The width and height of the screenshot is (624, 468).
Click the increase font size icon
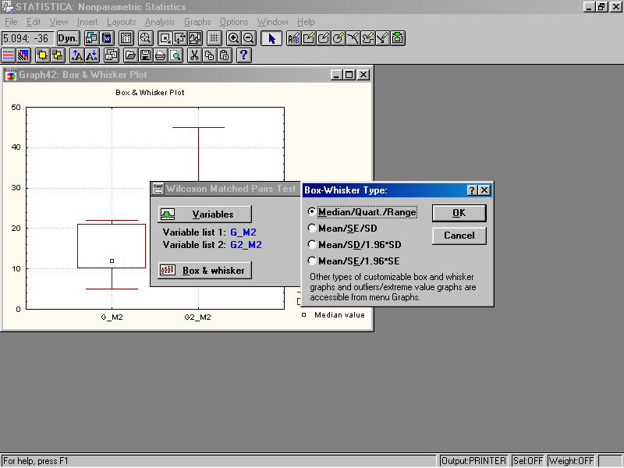coord(76,55)
